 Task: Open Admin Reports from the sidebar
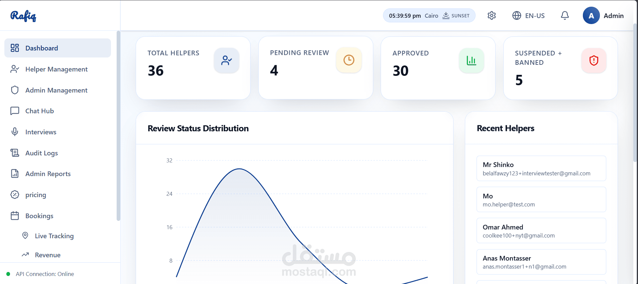click(x=57, y=173)
